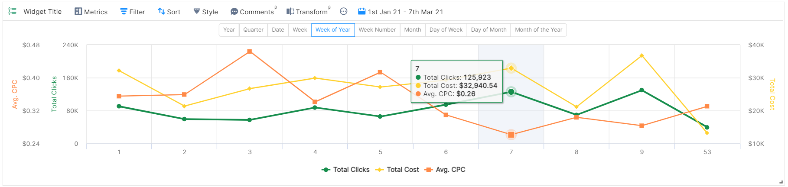Click the widget resize handle corner
This screenshot has width=788, height=187.
click(x=781, y=182)
